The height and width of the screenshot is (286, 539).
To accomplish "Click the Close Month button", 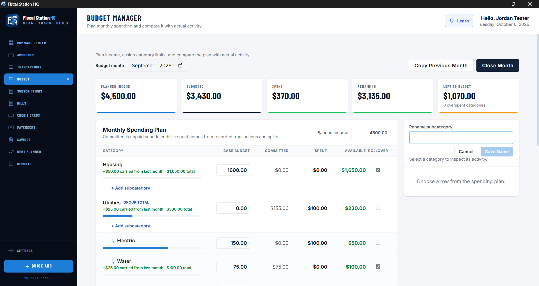I will click(x=497, y=65).
